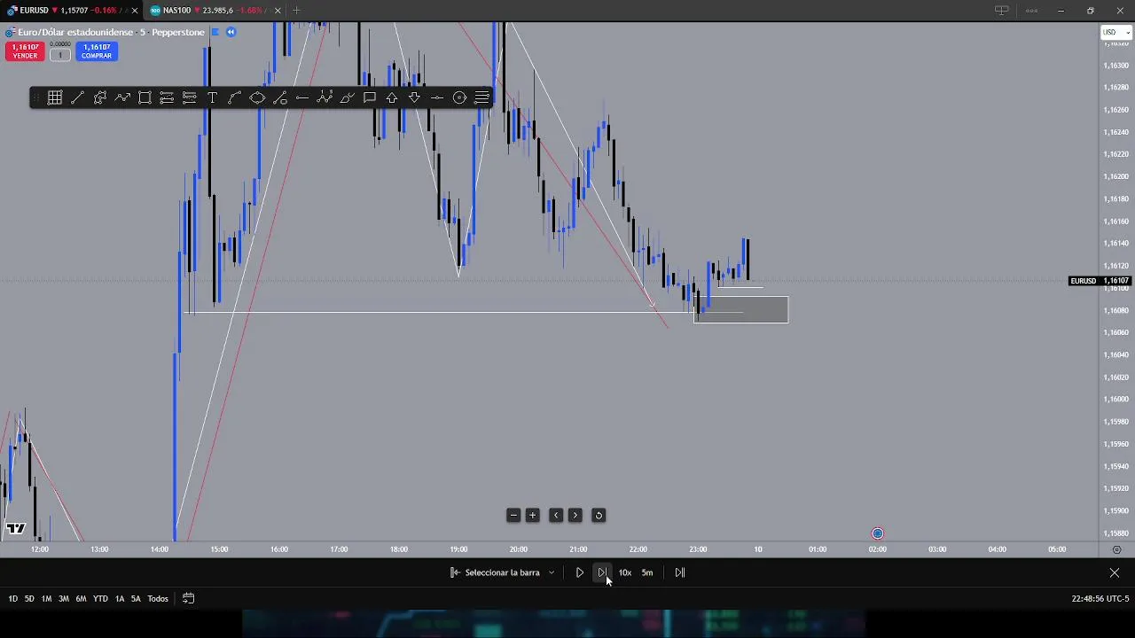Viewport: 1135px width, 638px height.
Task: Reset the chart view
Action: [x=599, y=515]
